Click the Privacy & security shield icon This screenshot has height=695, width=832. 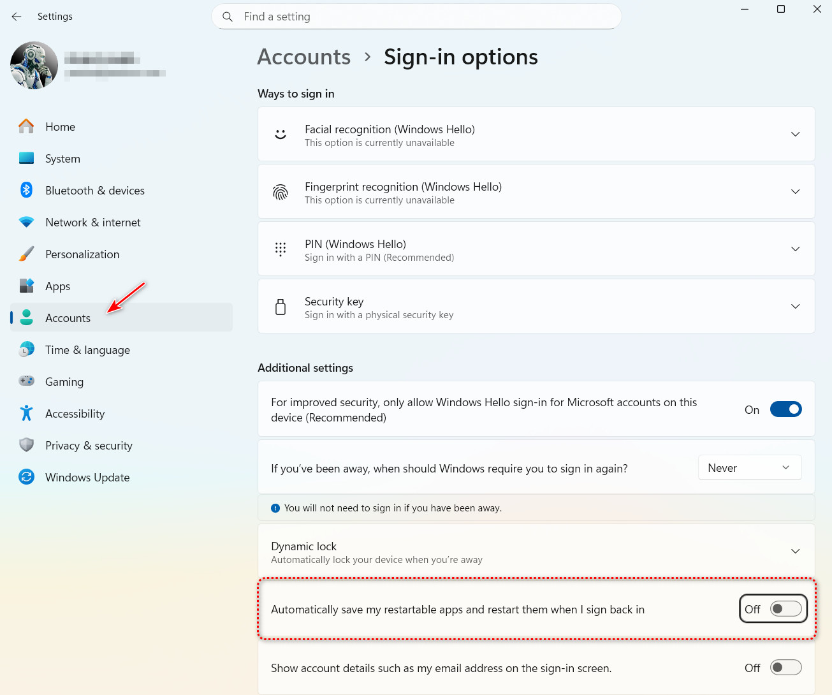[26, 445]
